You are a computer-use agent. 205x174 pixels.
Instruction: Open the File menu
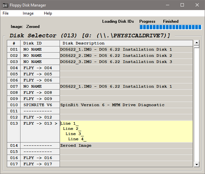point(6,13)
